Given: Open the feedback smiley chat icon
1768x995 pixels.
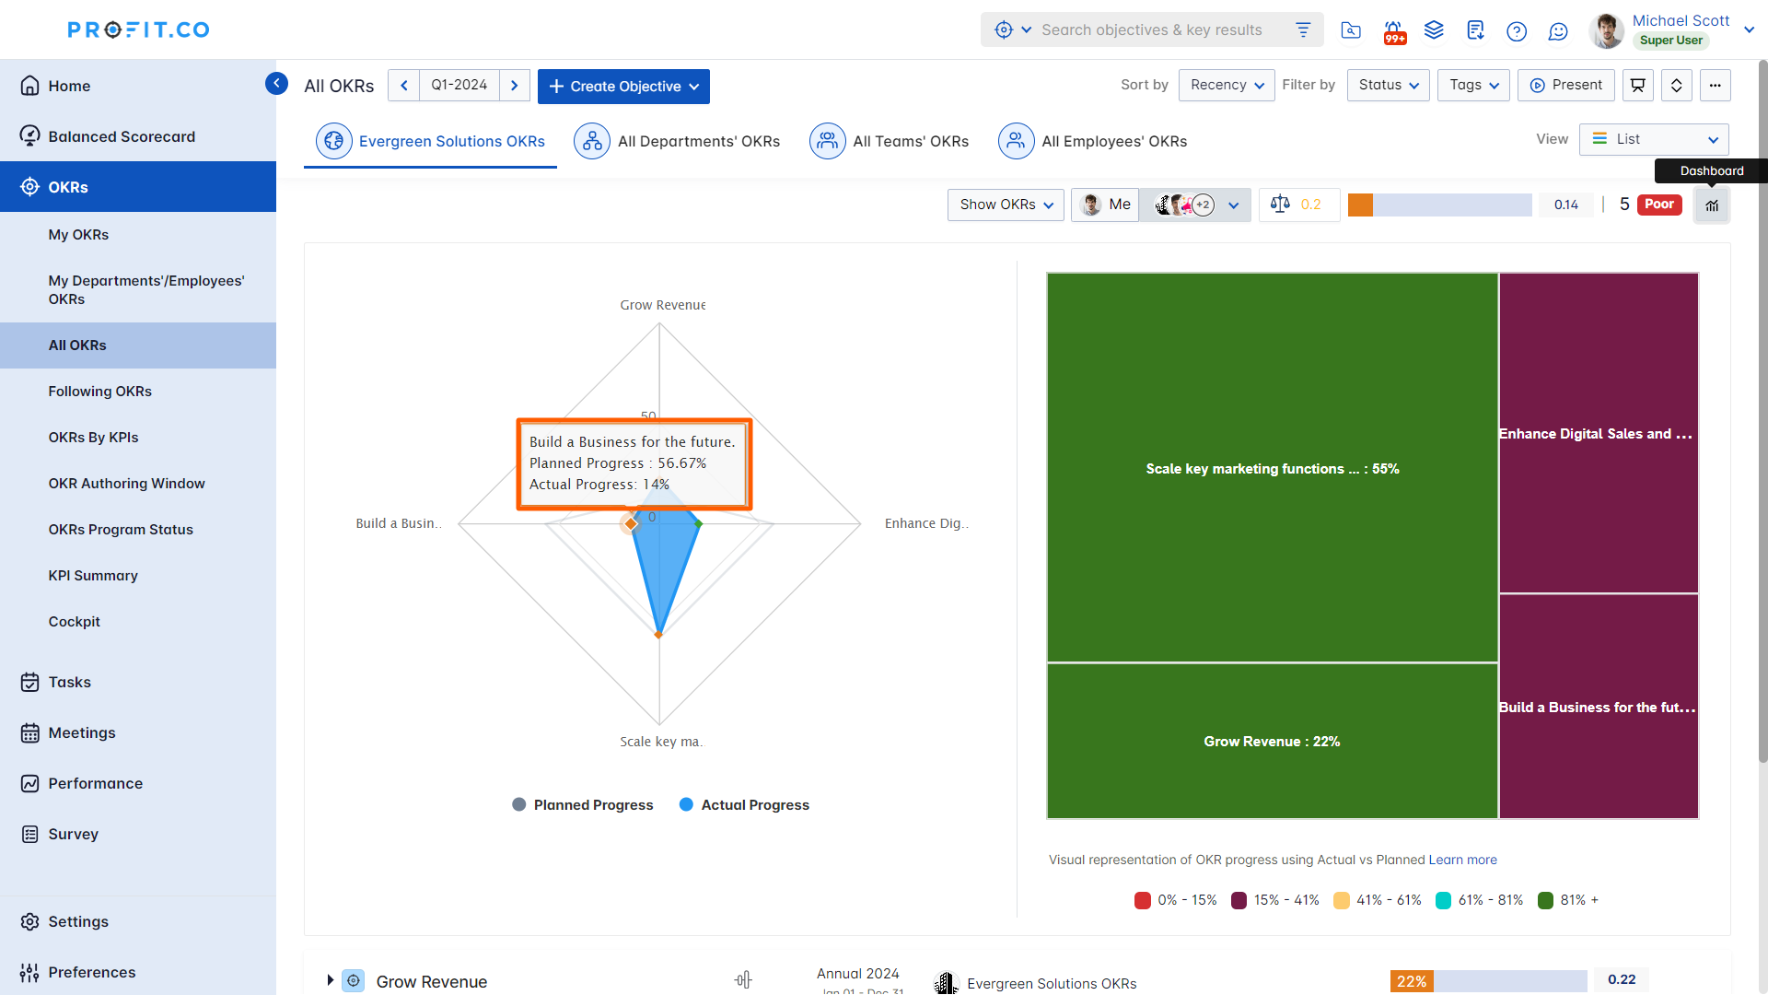Looking at the screenshot, I should pos(1558,30).
